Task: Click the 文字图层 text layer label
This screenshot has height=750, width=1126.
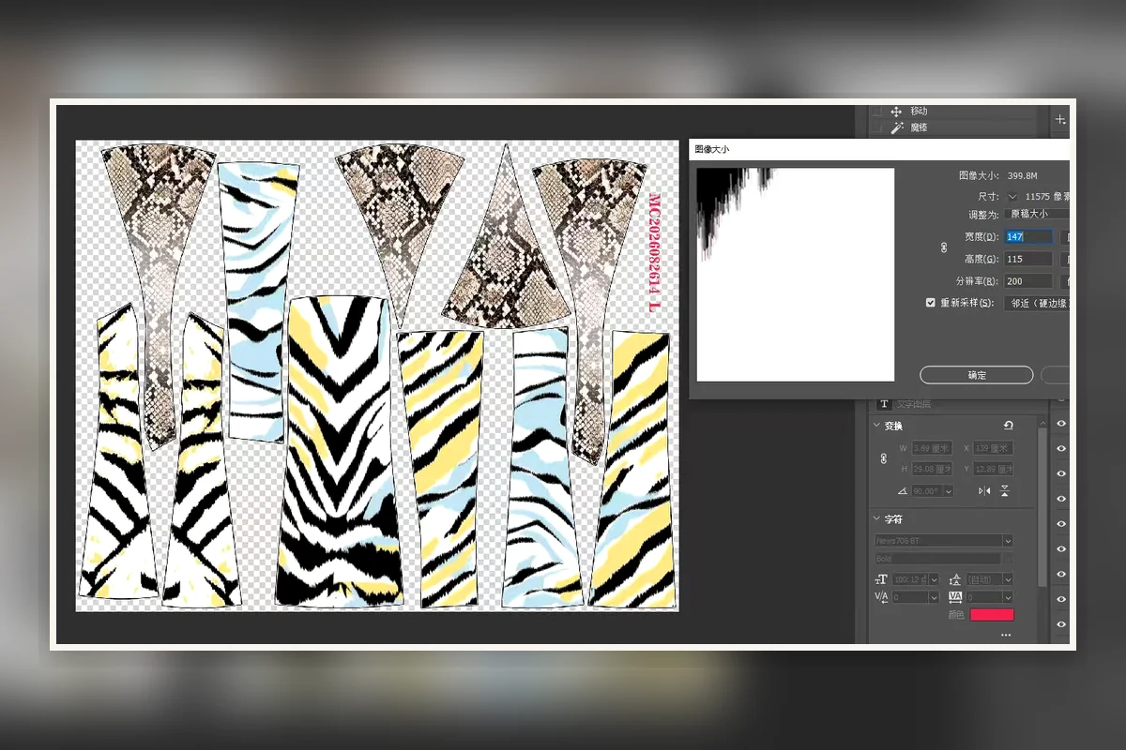Action: click(914, 403)
